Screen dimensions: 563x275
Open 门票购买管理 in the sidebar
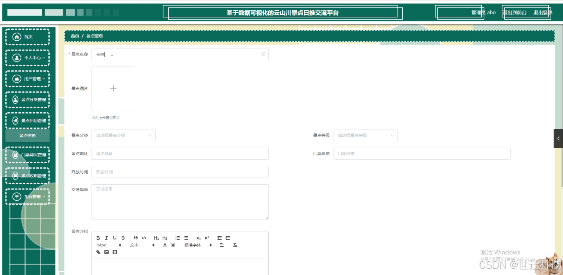27,155
